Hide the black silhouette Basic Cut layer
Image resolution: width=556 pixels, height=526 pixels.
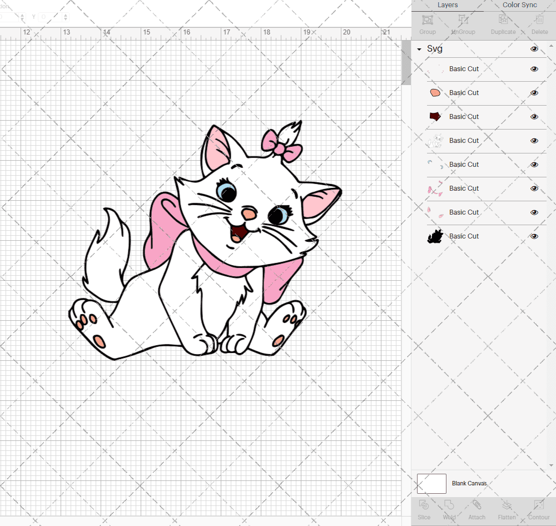click(534, 236)
